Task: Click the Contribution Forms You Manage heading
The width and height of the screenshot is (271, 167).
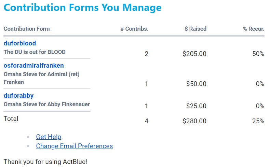Action: click(82, 8)
